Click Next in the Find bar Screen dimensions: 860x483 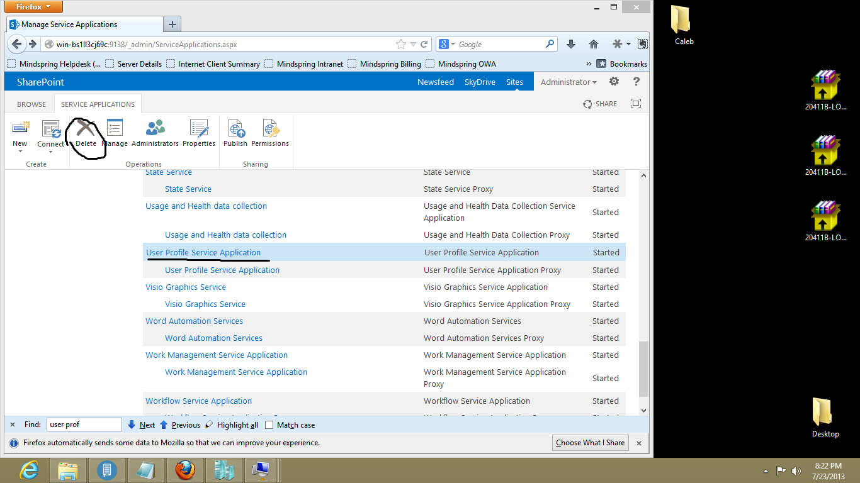(141, 425)
